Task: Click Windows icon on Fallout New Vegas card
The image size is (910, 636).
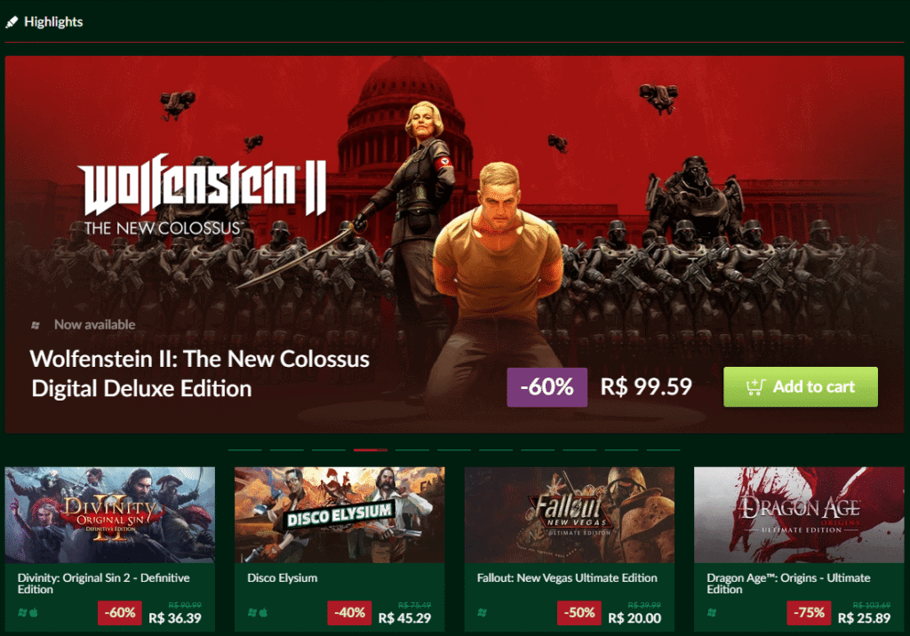Action: point(482,612)
